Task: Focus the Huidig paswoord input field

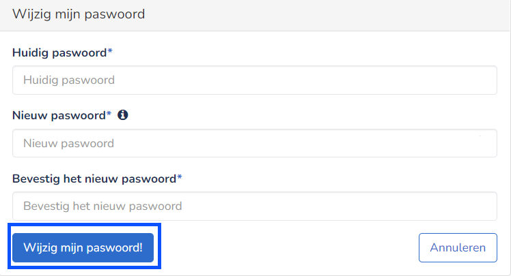Action: click(255, 80)
